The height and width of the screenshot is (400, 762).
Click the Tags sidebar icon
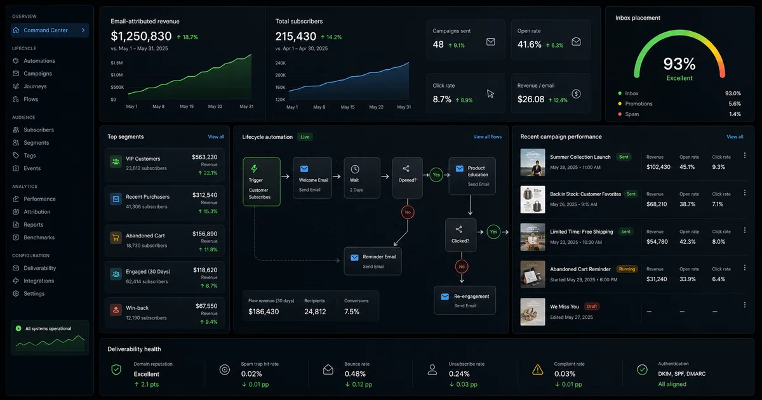coord(16,156)
